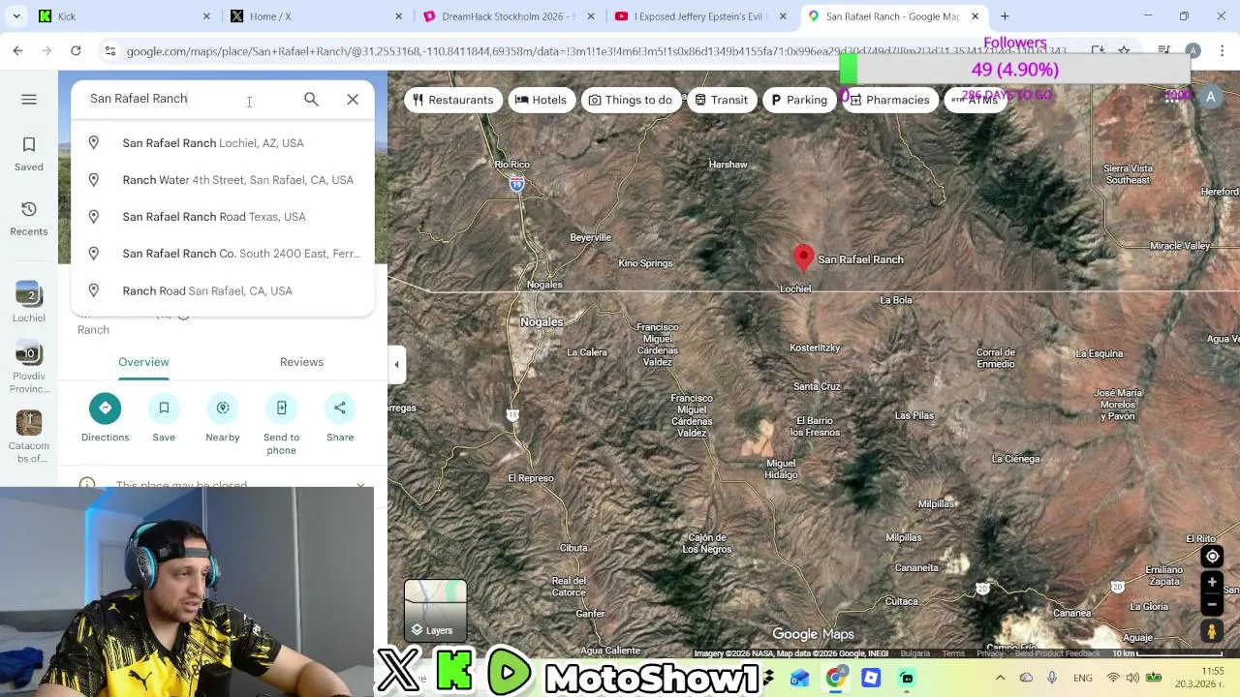Screen dimensions: 1240x697
Task: Go back in browser history
Action: click(x=17, y=50)
